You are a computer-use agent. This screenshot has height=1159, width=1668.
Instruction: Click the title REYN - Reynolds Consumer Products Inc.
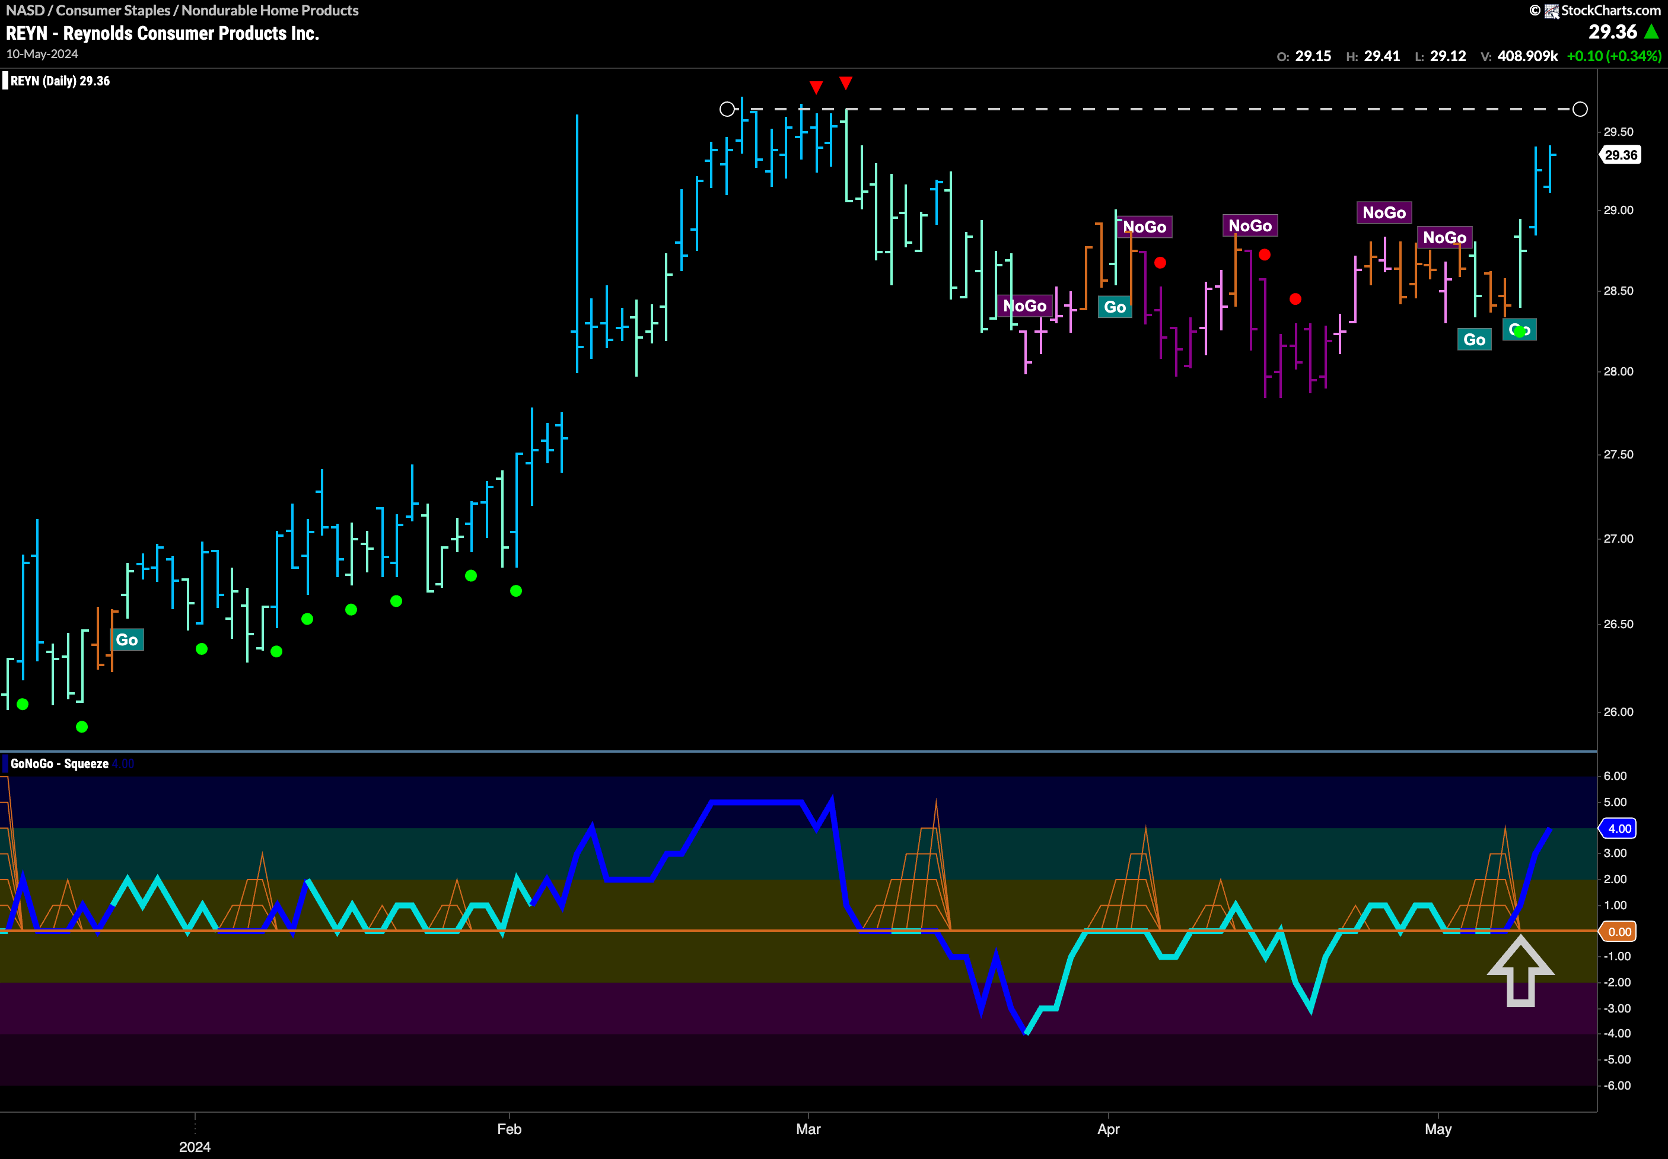point(163,33)
